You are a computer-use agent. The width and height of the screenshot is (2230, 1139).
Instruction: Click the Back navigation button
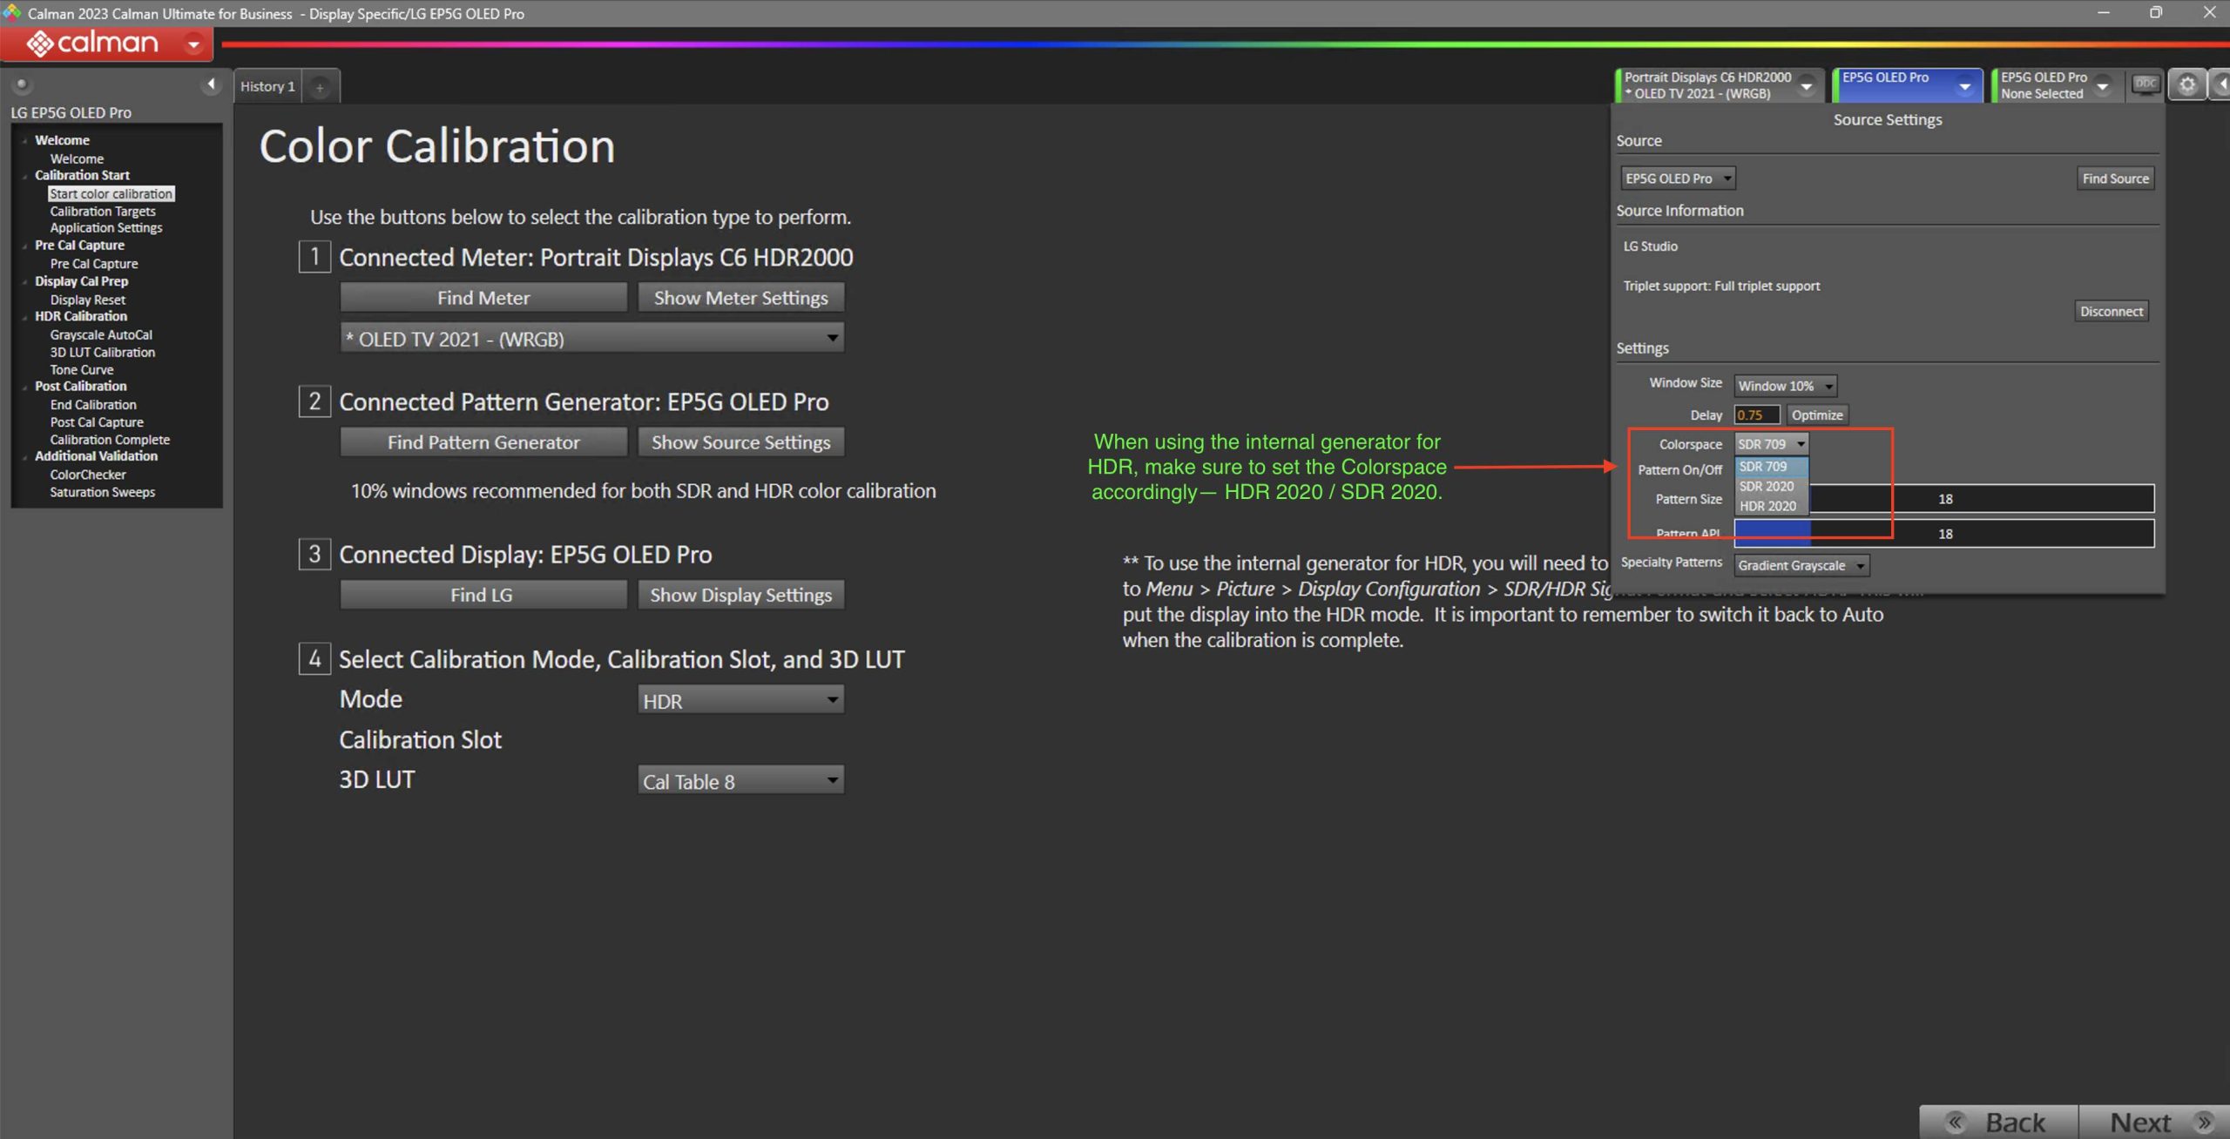coord(1998,1122)
